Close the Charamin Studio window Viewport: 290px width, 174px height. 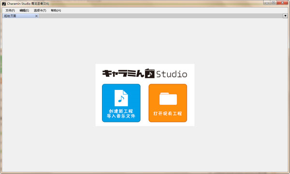point(282,3)
